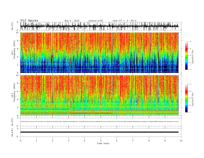The width and height of the screenshot is (204, 158).
Task: Click the ch.3 voltage trace line
Action: pyautogui.click(x=99, y=122)
